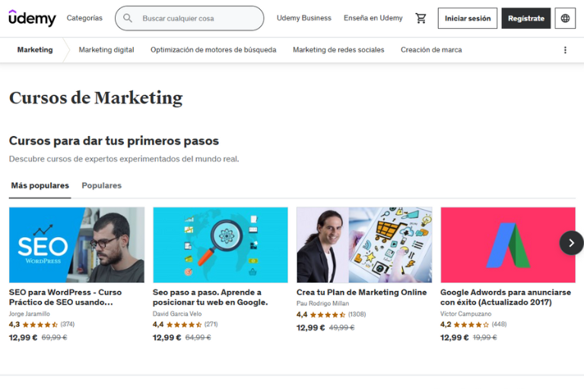584x389 pixels.
Task: Click the 4,4 star rating (271)
Action: [186, 324]
